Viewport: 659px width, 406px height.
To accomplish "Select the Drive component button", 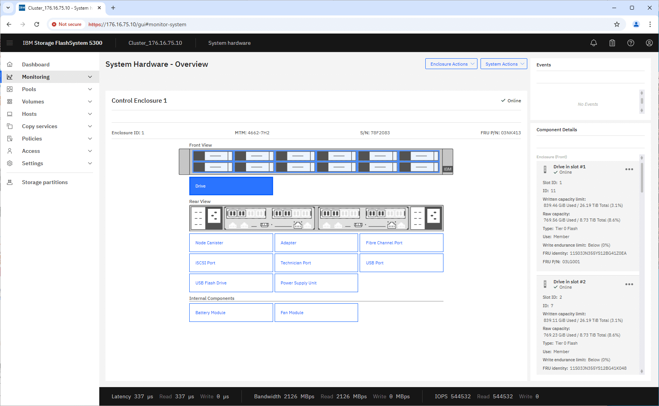I will tap(231, 186).
